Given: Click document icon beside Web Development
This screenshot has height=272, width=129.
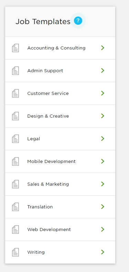Looking at the screenshot, I should coord(15,229).
